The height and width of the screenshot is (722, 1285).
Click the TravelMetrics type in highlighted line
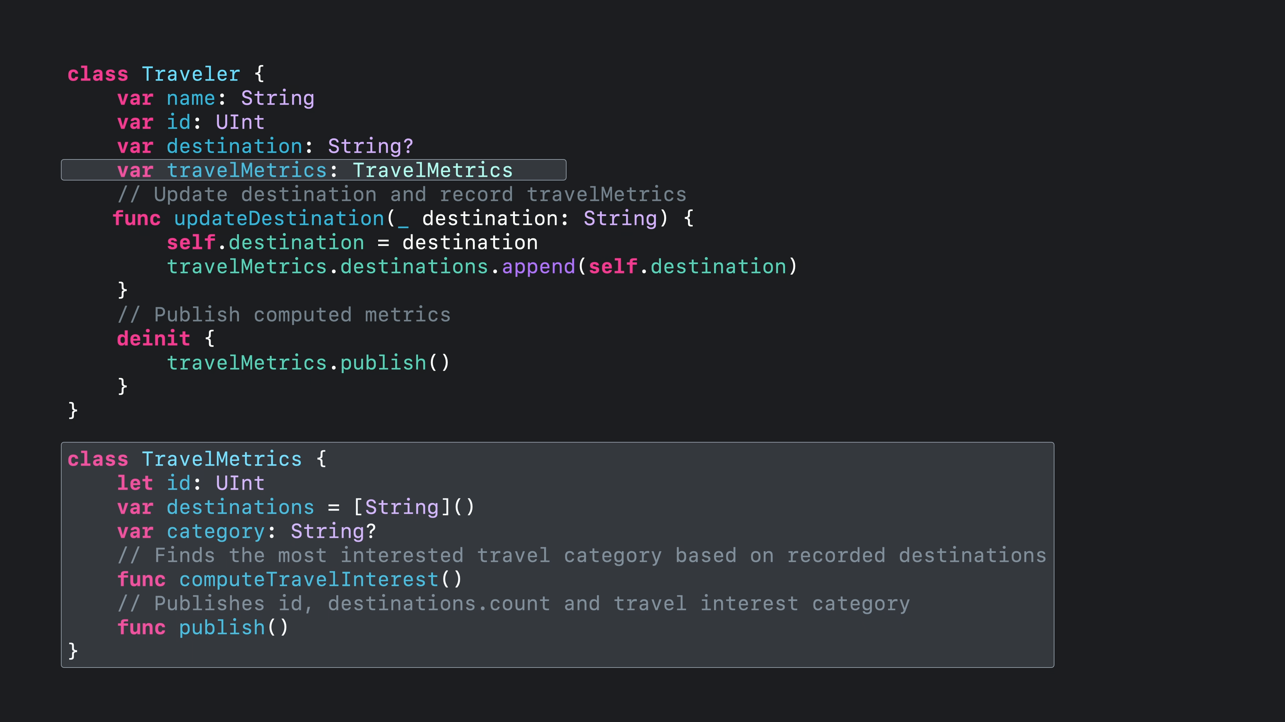pos(432,170)
